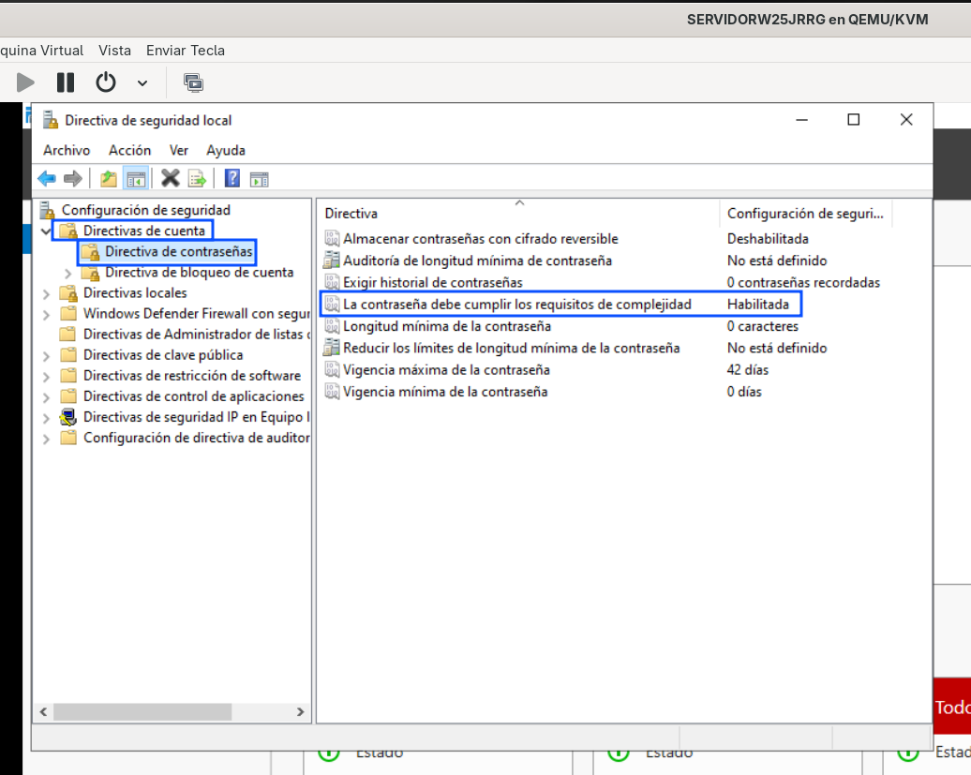The image size is (971, 775).
Task: Open the Ayuda menu
Action: 225,151
